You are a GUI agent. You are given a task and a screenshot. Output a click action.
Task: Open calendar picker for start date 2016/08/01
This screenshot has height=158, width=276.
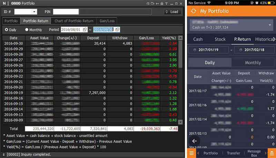click(x=85, y=30)
